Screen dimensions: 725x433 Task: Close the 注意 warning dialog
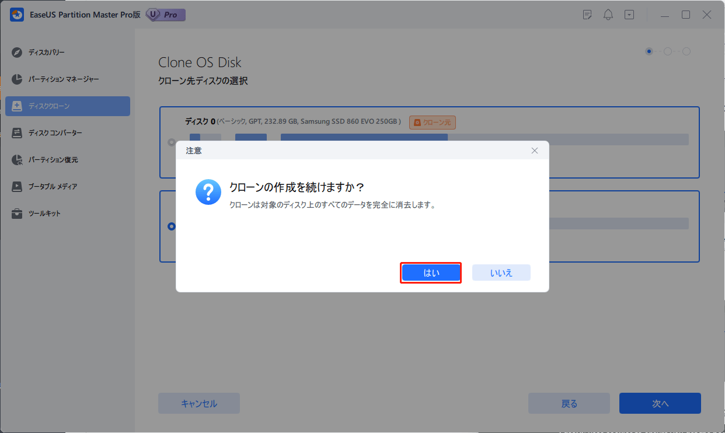[x=534, y=150]
